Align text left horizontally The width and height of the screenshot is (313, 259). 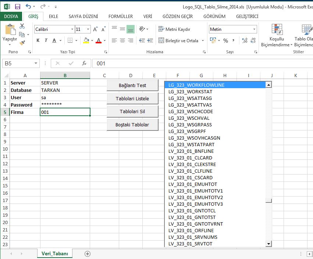pos(114,40)
